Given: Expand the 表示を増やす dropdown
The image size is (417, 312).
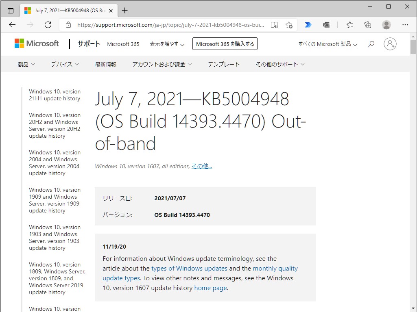Looking at the screenshot, I should pos(167,44).
